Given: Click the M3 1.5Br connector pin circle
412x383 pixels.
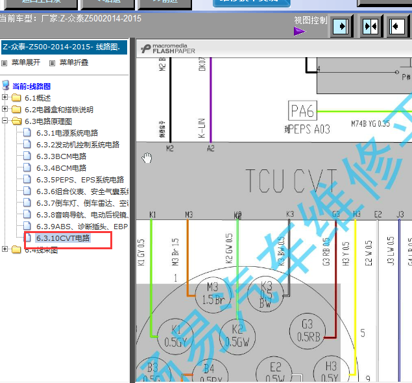Looking at the screenshot, I should 213,295.
